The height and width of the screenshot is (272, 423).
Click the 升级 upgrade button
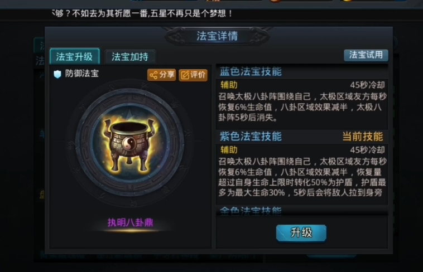pyautogui.click(x=301, y=232)
